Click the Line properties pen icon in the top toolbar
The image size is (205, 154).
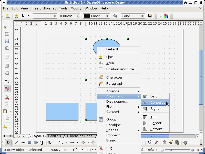[16, 16]
